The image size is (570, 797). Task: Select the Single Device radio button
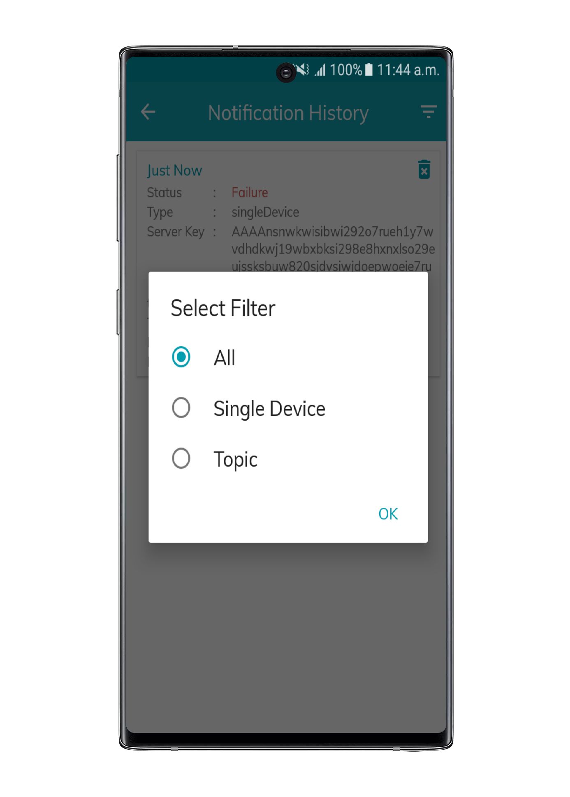(181, 408)
